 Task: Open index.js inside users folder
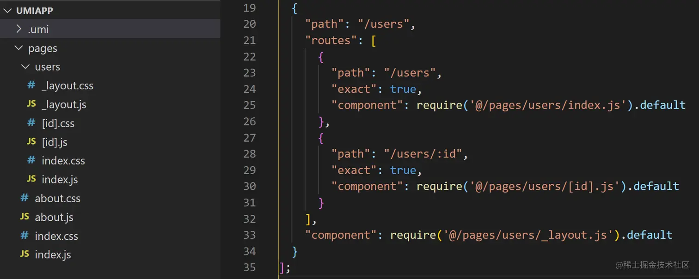coord(60,180)
